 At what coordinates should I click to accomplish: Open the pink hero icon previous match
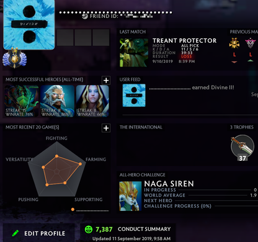click(251, 43)
